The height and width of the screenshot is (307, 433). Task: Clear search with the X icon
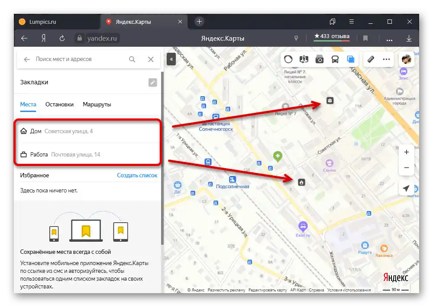coord(151,59)
